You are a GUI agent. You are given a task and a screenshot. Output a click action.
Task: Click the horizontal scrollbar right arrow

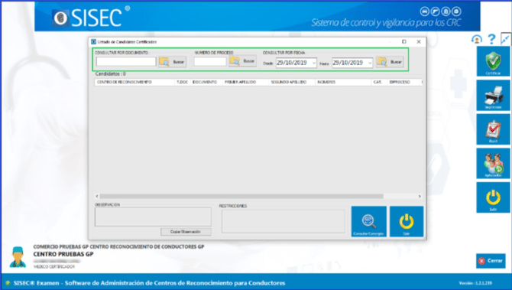click(420, 196)
